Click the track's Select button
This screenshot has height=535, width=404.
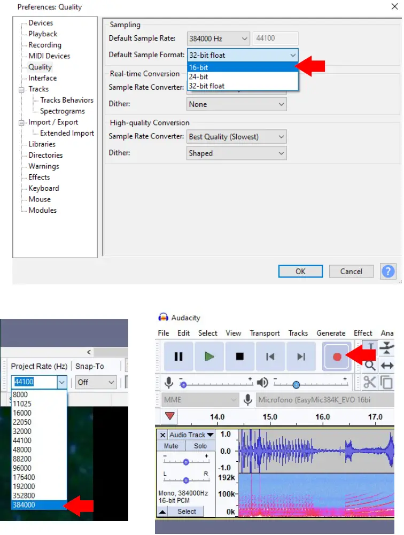click(187, 511)
